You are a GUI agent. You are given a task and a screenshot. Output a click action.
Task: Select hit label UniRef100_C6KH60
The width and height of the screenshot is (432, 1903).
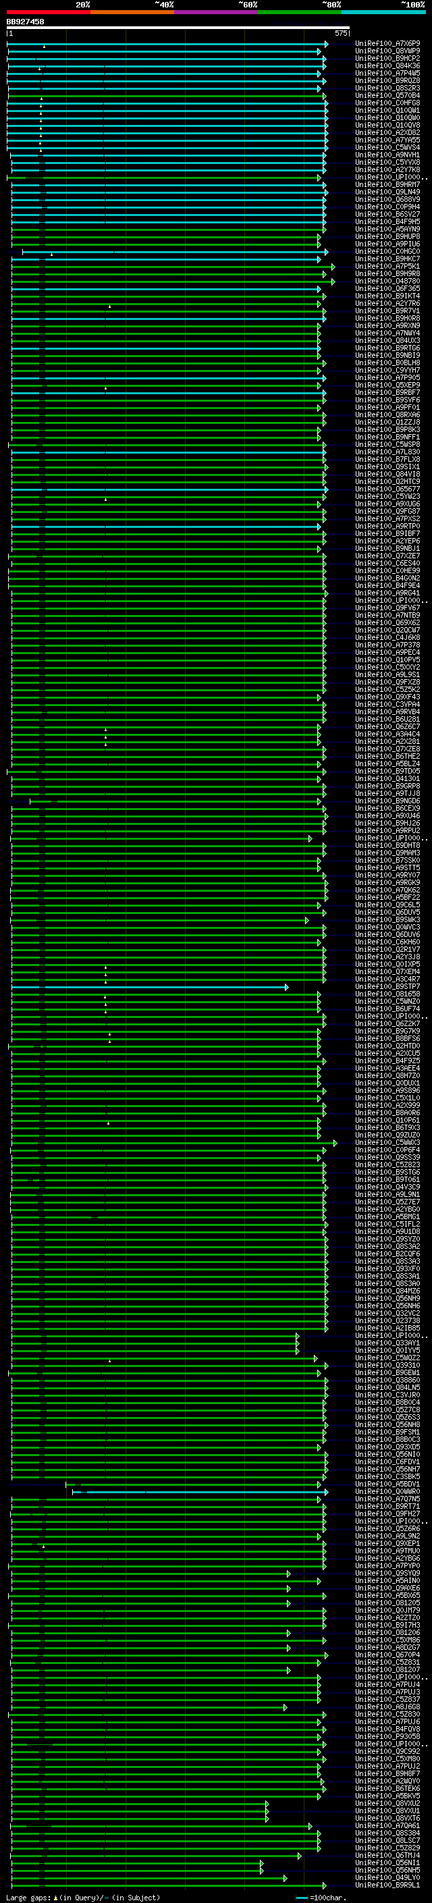(x=387, y=942)
